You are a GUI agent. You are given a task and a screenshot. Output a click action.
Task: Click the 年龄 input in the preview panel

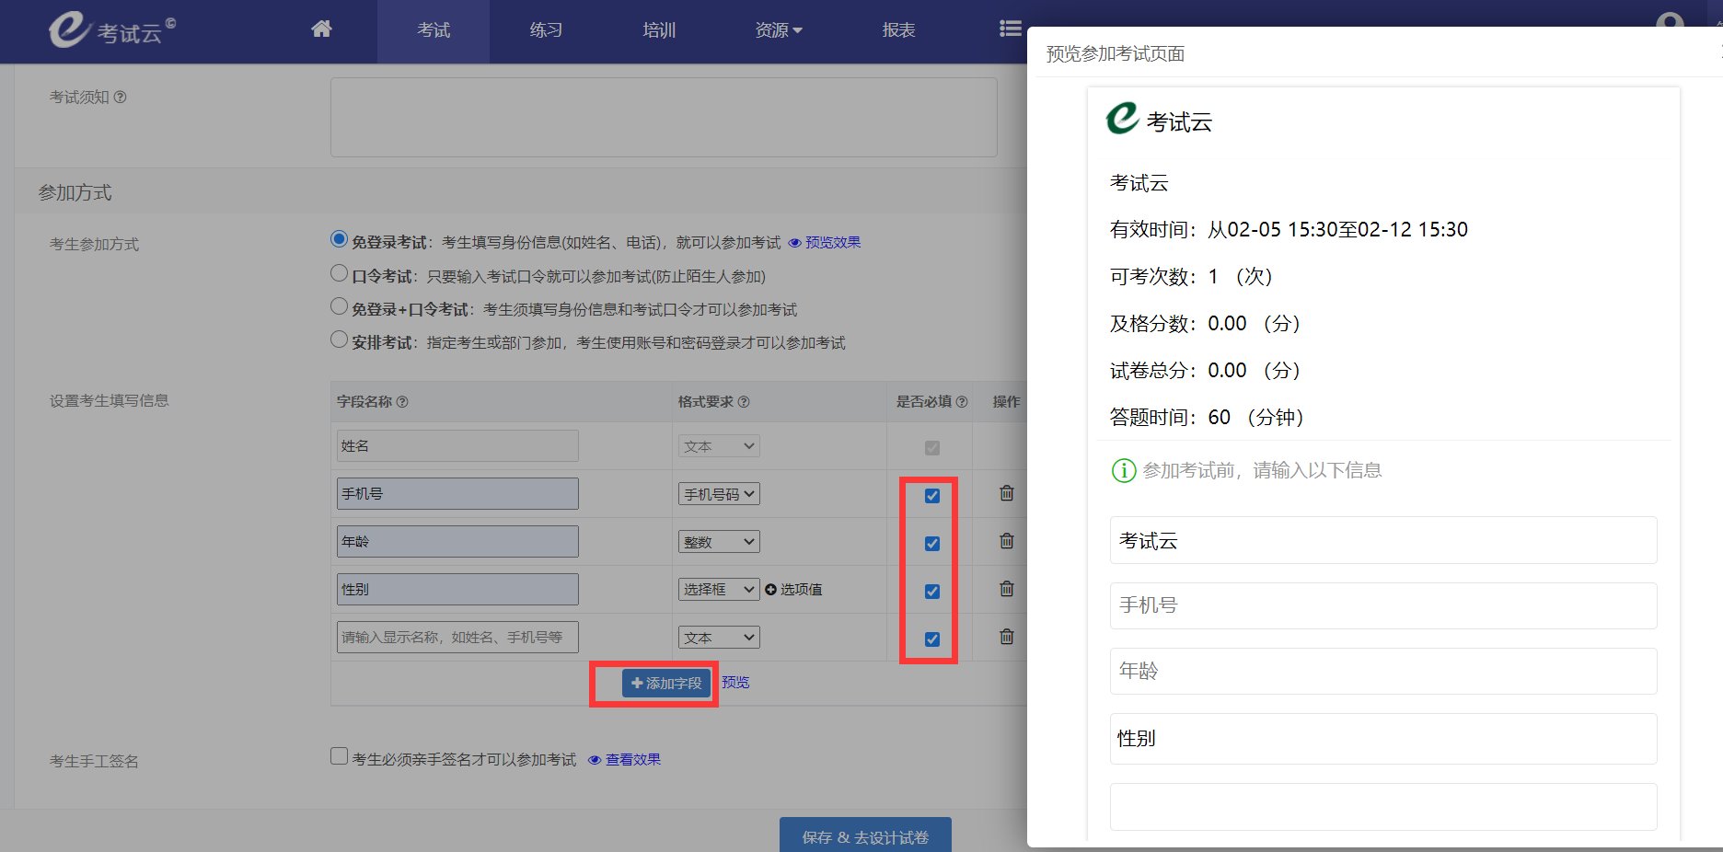click(1382, 672)
